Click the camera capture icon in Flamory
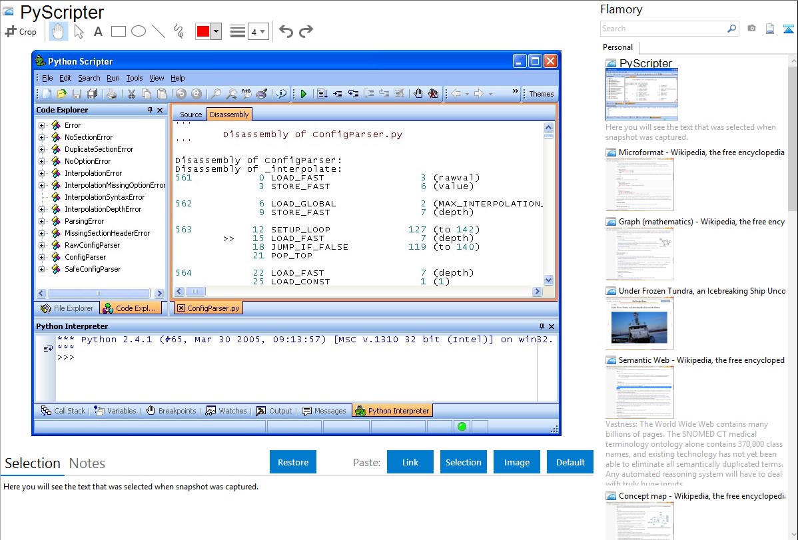This screenshot has height=540, width=798. tap(751, 29)
